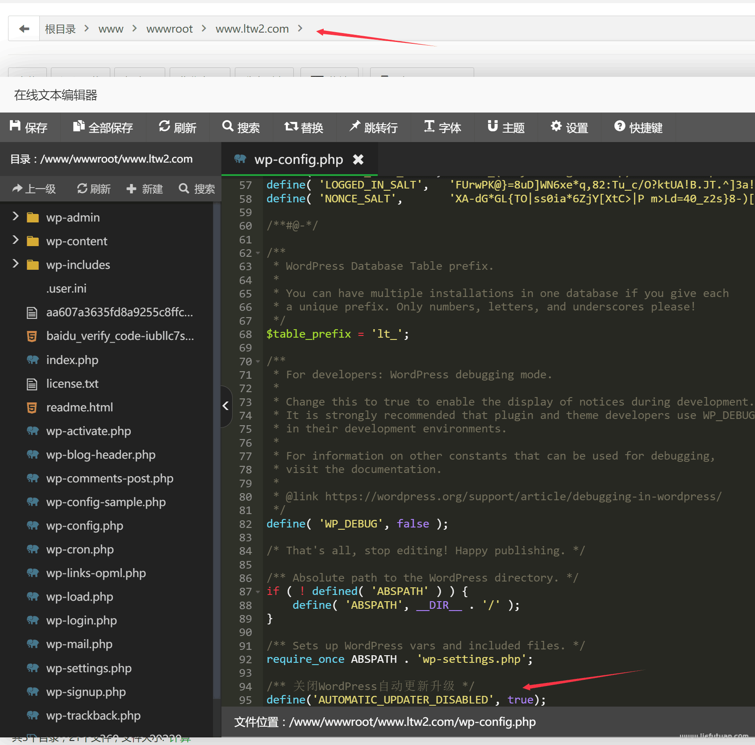The height and width of the screenshot is (745, 755).
Task: Fold the if block at line 87
Action: point(258,592)
